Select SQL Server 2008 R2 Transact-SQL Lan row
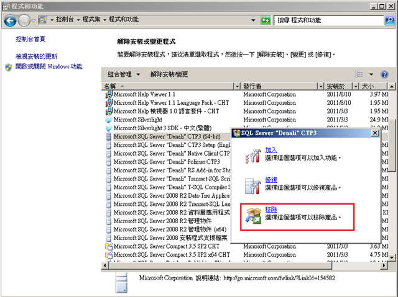Screen dimensions: 398x297 [167, 204]
